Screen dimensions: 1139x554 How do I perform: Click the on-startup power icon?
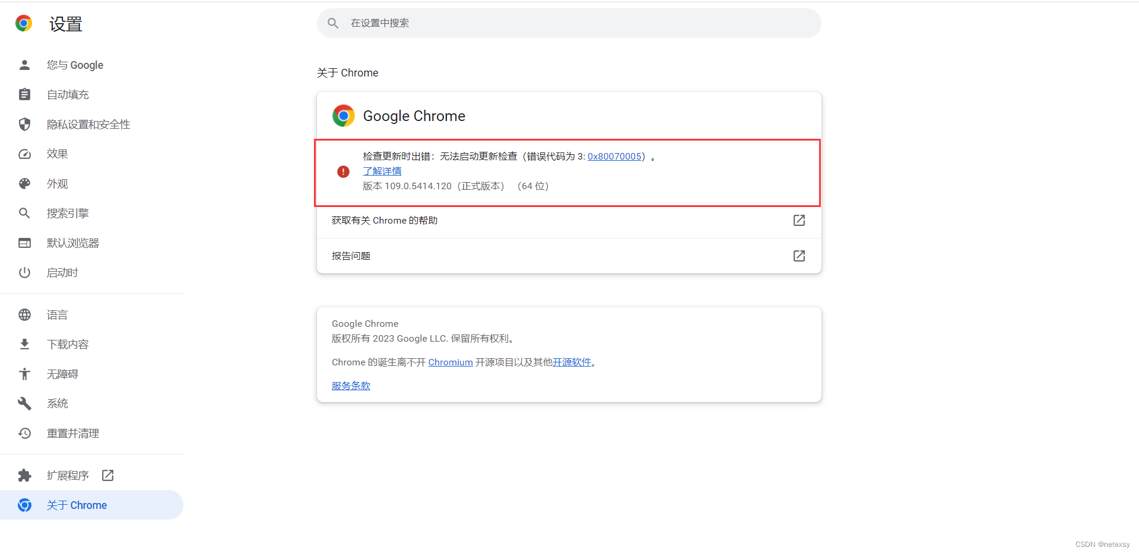tap(24, 273)
